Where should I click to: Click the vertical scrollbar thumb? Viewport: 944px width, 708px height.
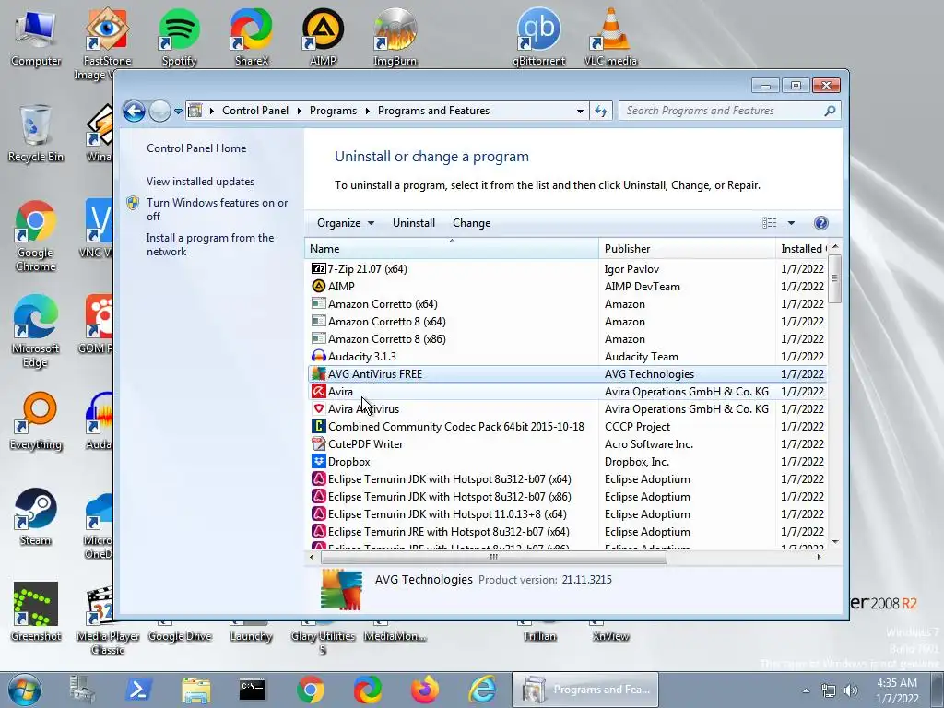click(834, 278)
